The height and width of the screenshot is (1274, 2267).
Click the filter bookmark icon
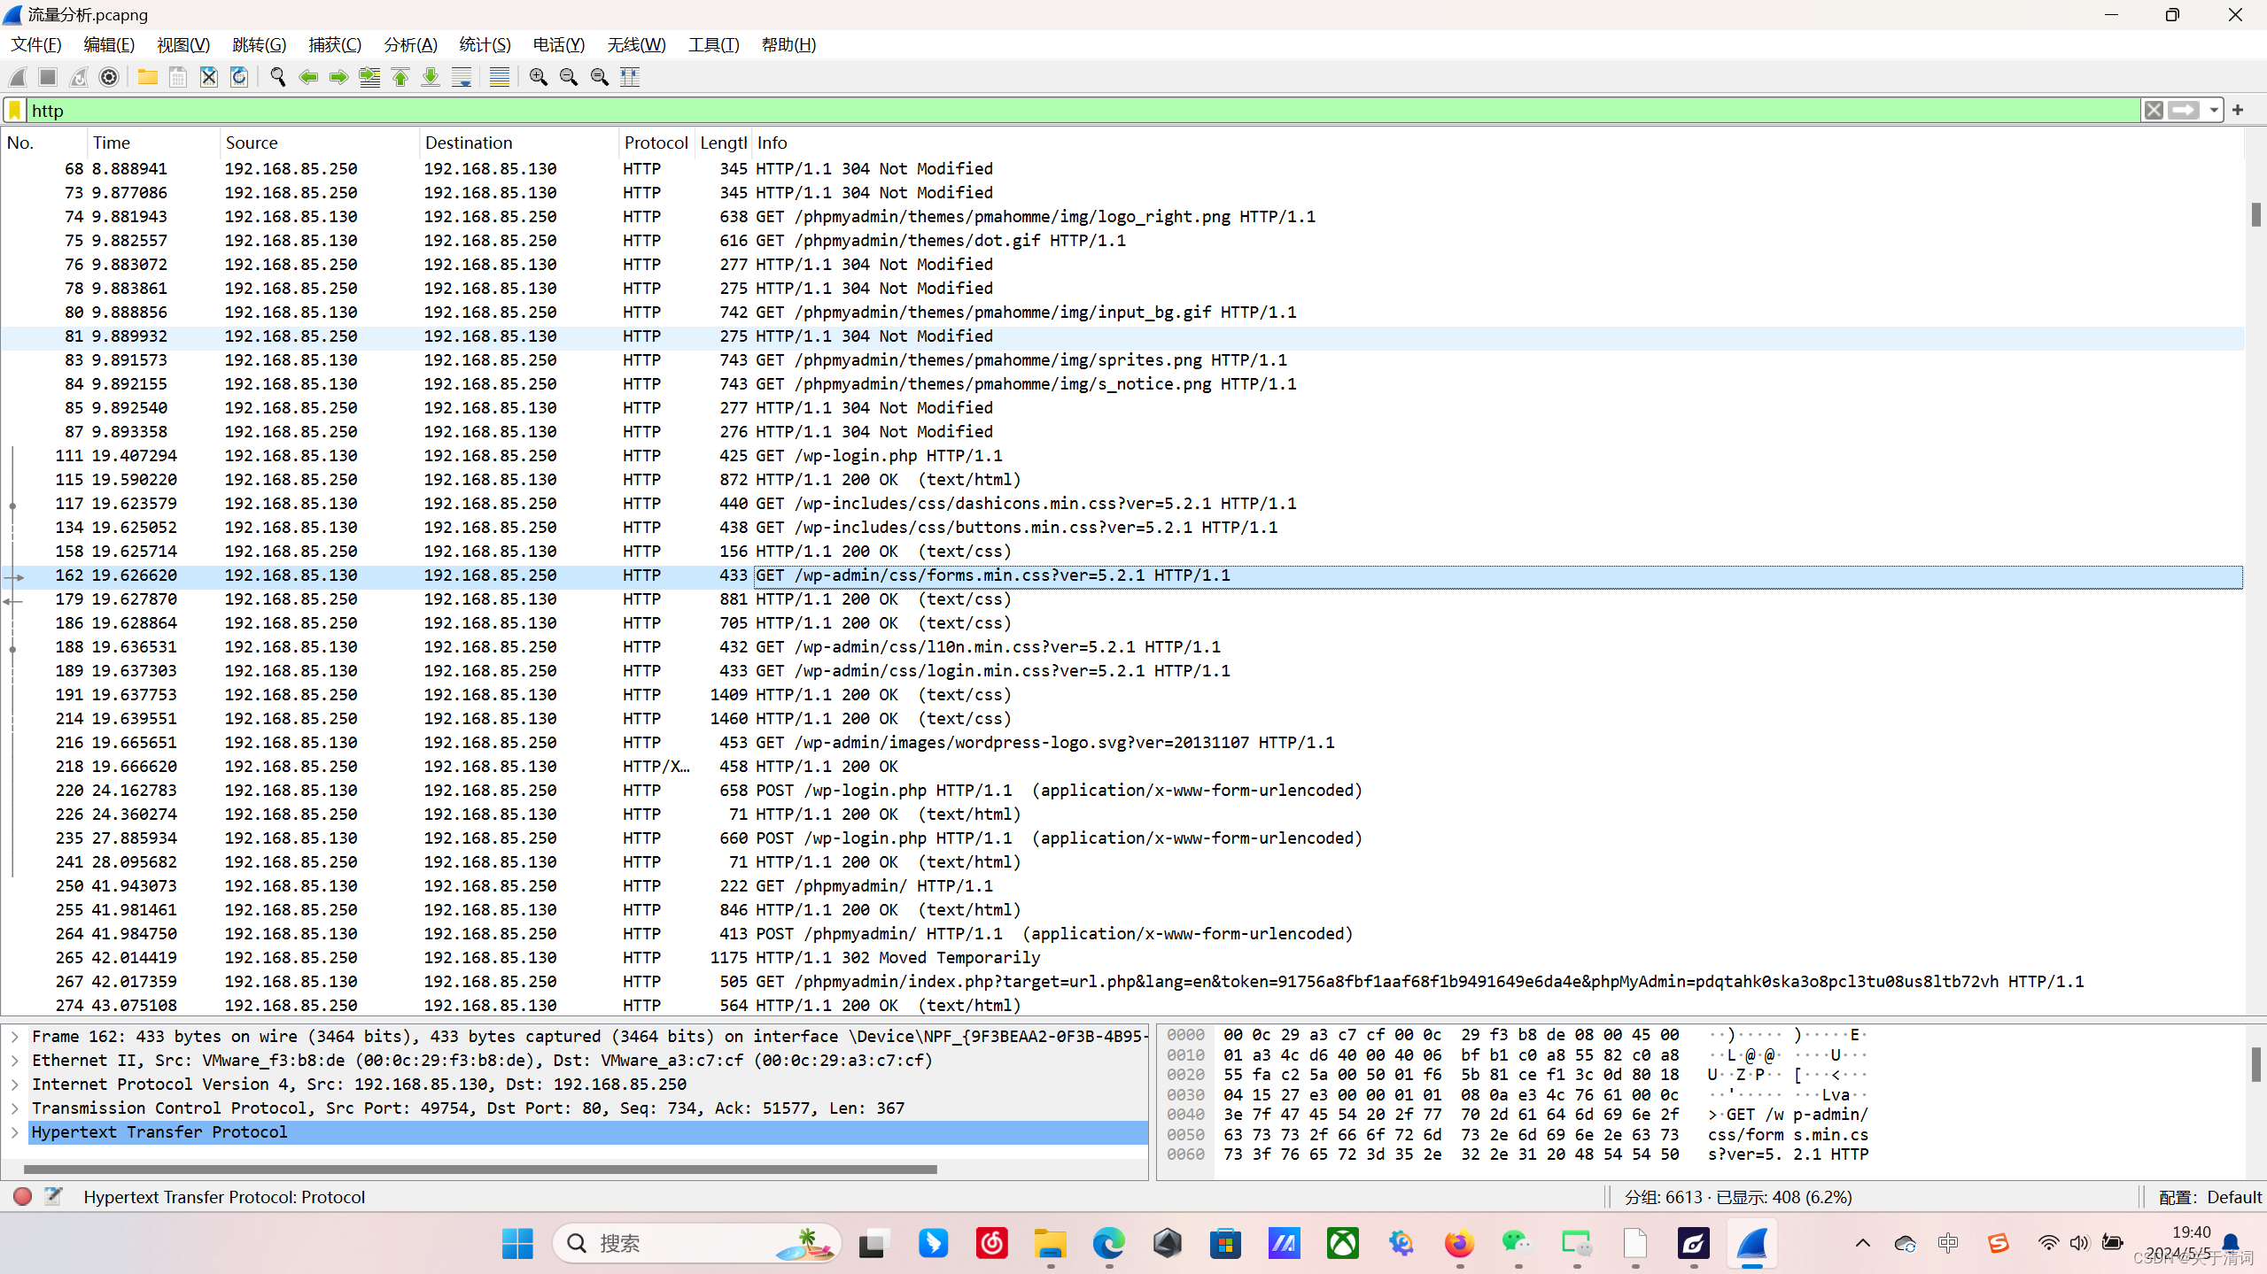(x=15, y=110)
